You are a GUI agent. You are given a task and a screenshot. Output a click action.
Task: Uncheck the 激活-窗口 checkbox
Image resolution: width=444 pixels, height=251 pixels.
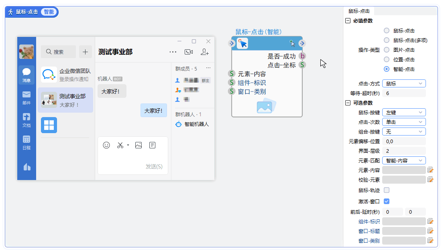387,201
